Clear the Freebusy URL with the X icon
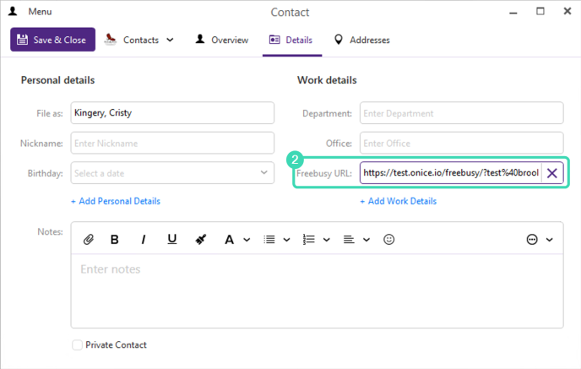This screenshot has height=369, width=581. [x=552, y=173]
